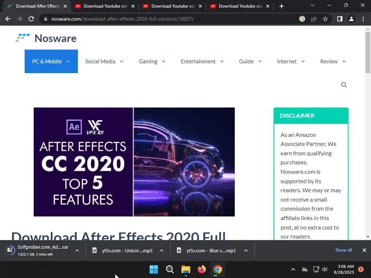The width and height of the screenshot is (371, 278).
Task: Open Windows taskbar search
Action: 170,269
